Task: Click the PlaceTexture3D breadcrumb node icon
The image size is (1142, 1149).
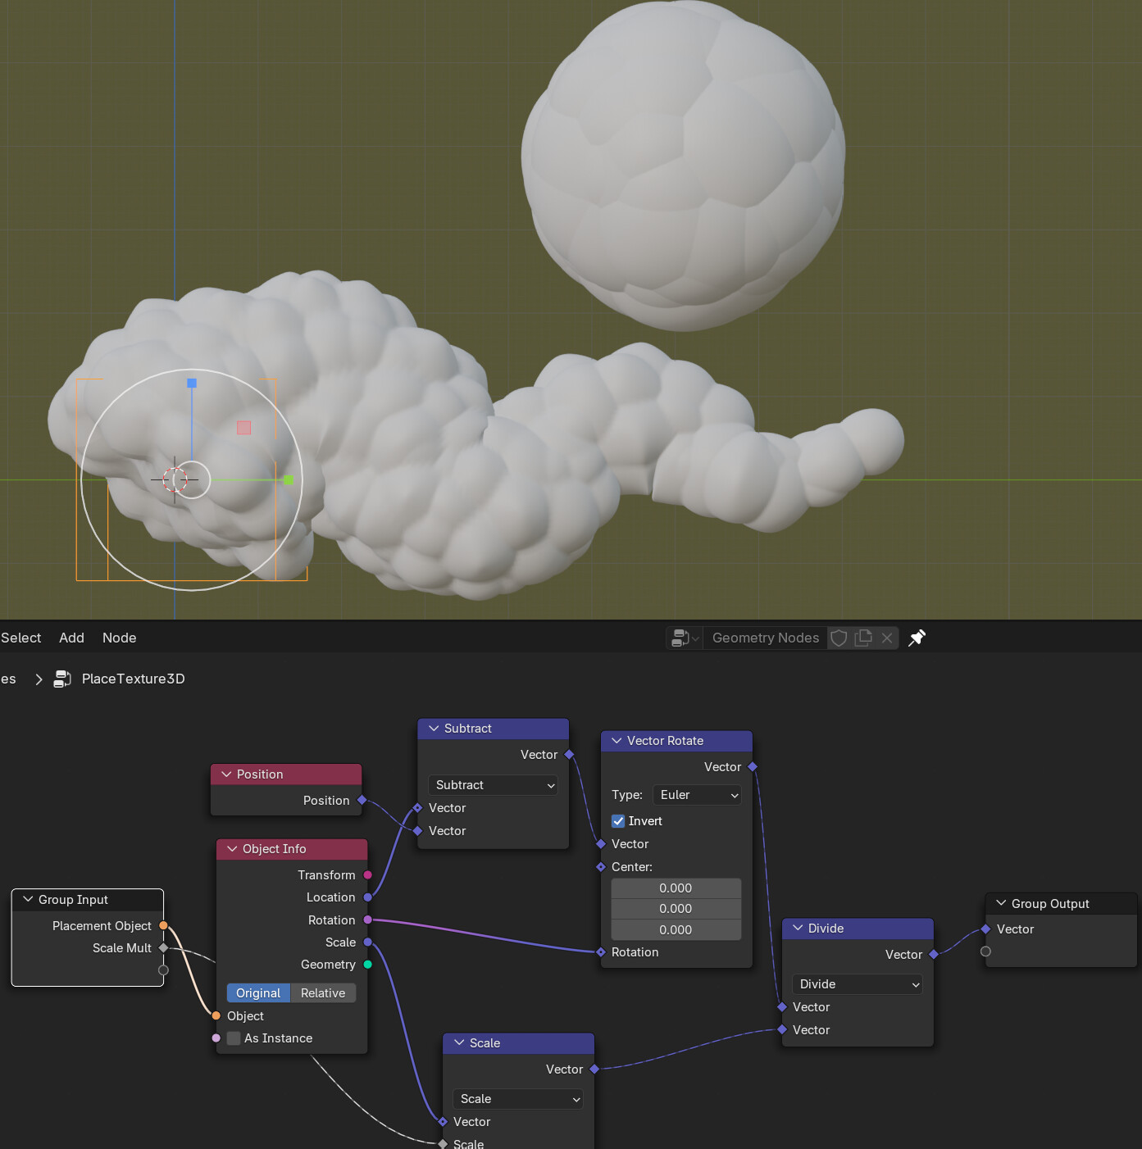Action: pos(62,679)
